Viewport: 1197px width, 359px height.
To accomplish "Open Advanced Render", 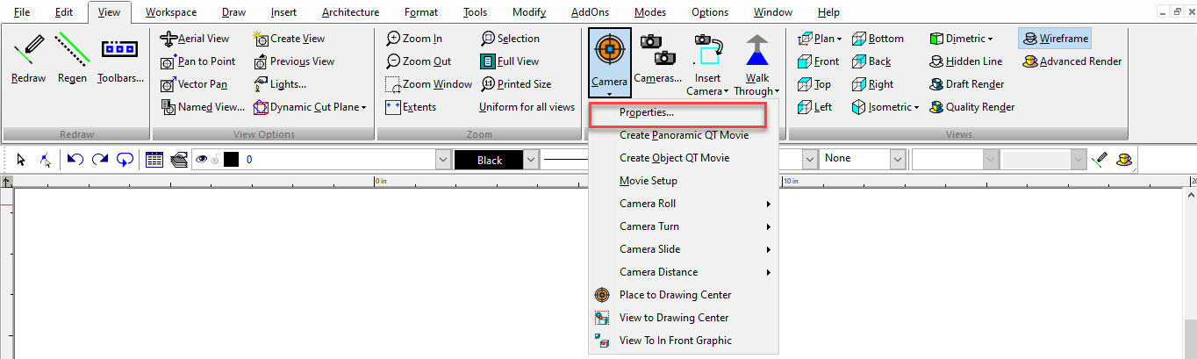I will point(1072,61).
